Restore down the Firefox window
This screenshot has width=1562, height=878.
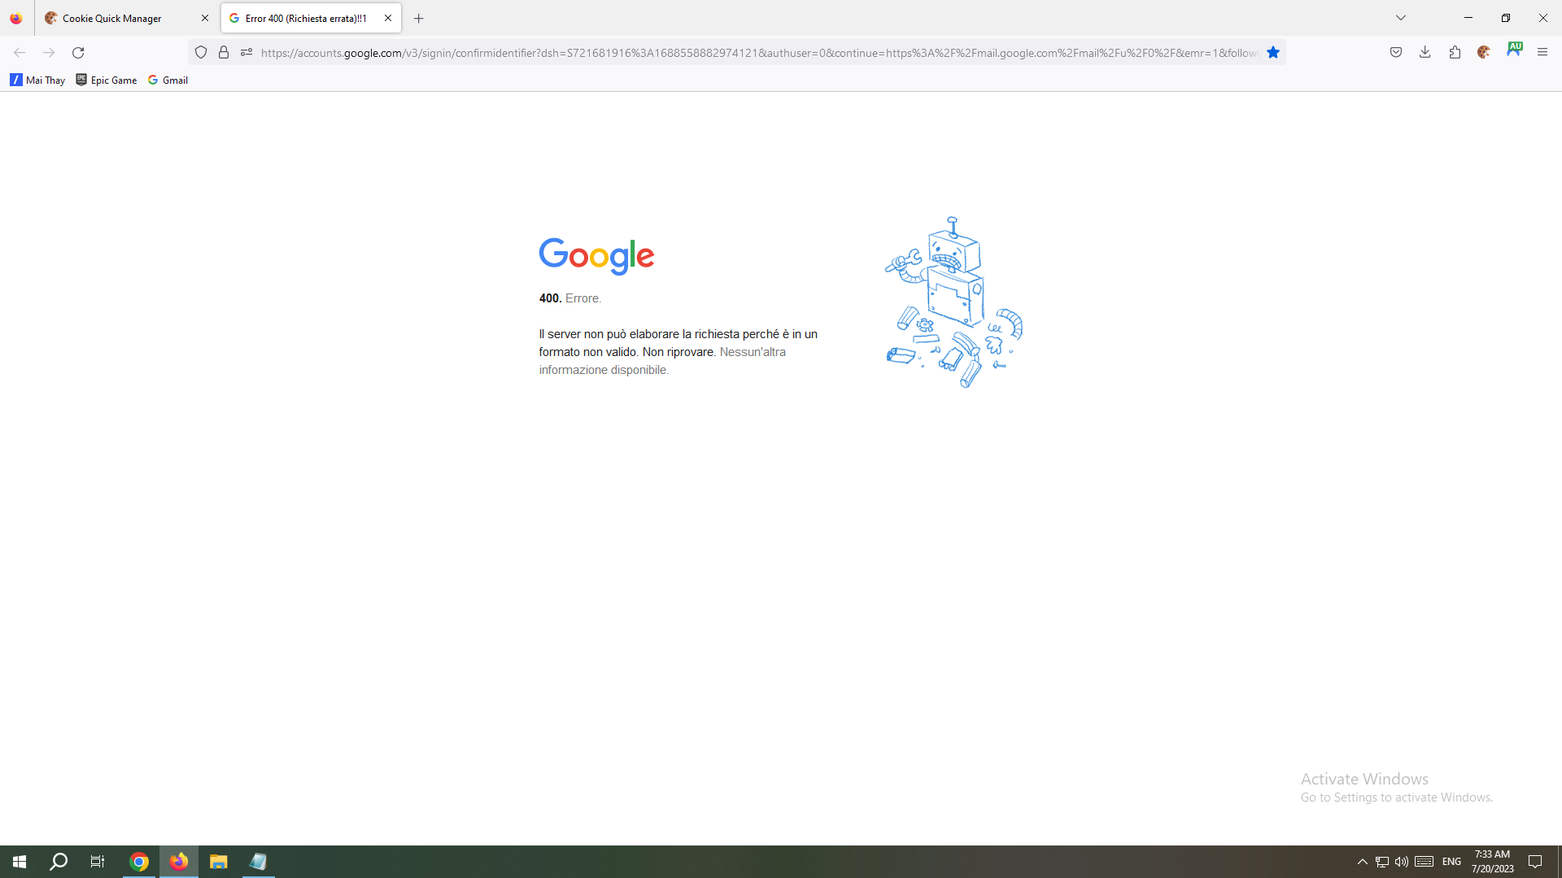pyautogui.click(x=1506, y=18)
